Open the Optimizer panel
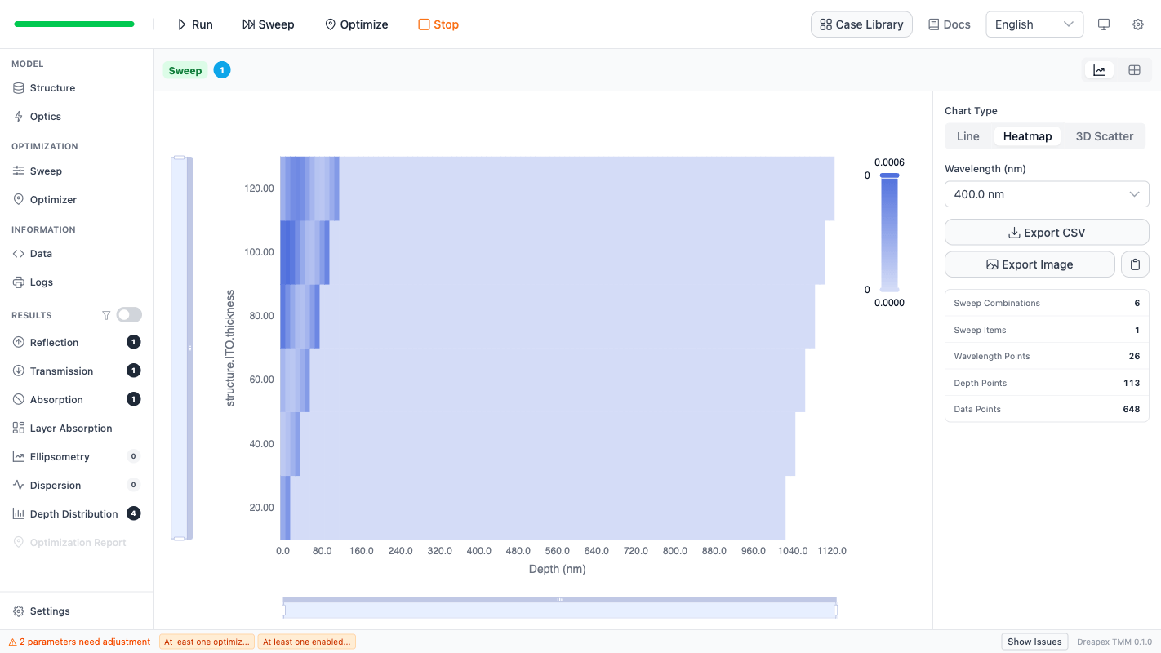 click(55, 199)
